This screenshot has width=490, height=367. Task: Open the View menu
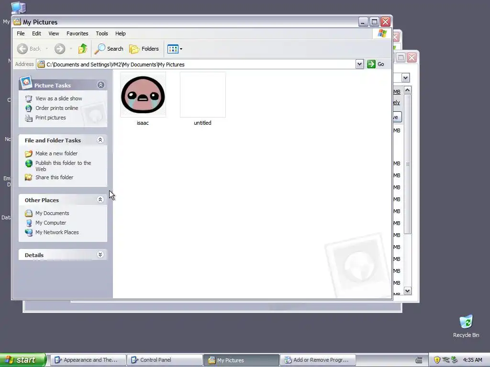click(x=54, y=33)
